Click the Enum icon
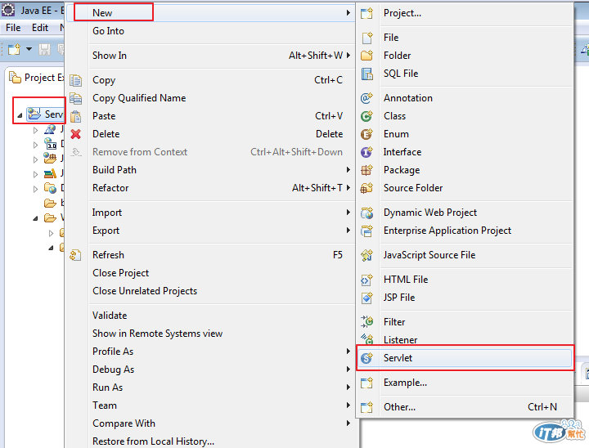589x448 pixels. [366, 134]
